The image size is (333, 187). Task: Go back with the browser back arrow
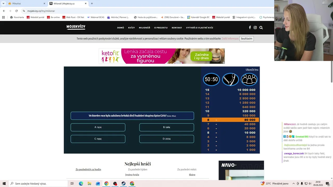coord(4,11)
